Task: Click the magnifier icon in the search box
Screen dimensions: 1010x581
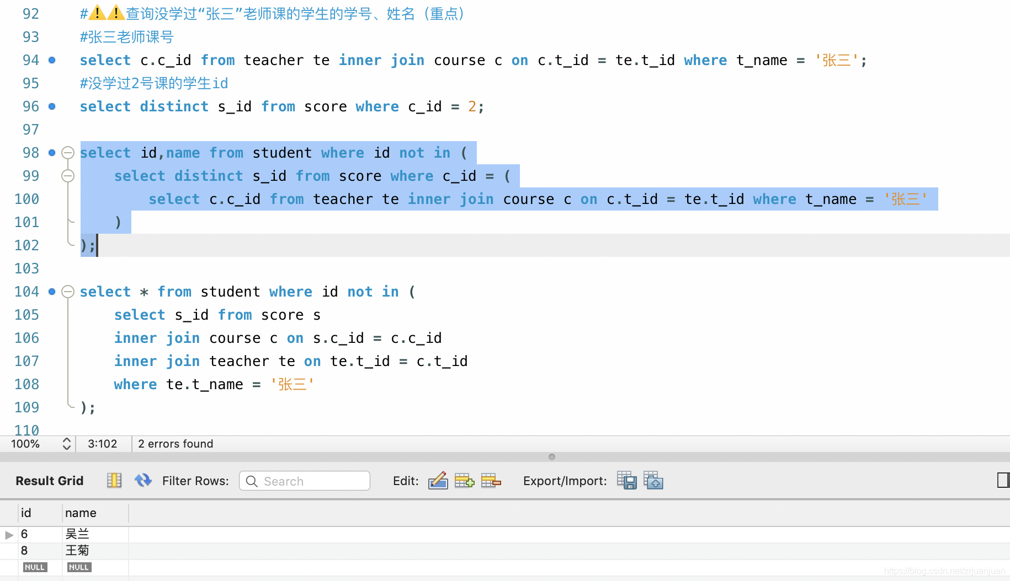Action: click(252, 481)
